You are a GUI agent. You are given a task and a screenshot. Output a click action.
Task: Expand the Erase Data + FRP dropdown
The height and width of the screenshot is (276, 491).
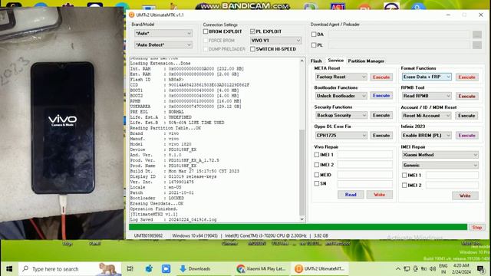(427, 77)
